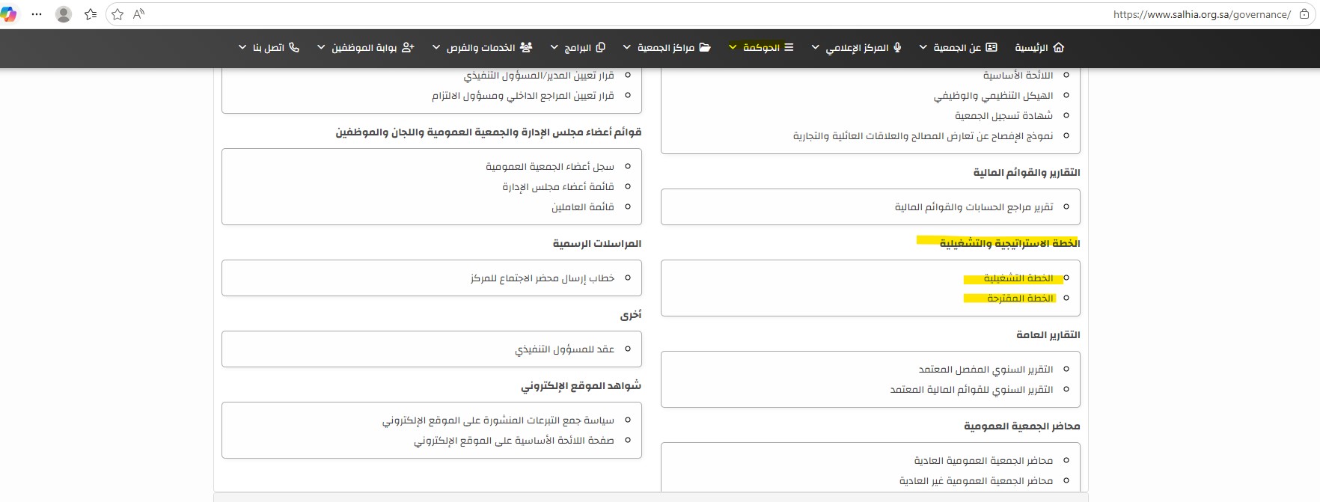Viewport: 1320px width, 502px height.
Task: Open محاضر الجمعية العمومية غير العادية link
Action: tap(977, 481)
